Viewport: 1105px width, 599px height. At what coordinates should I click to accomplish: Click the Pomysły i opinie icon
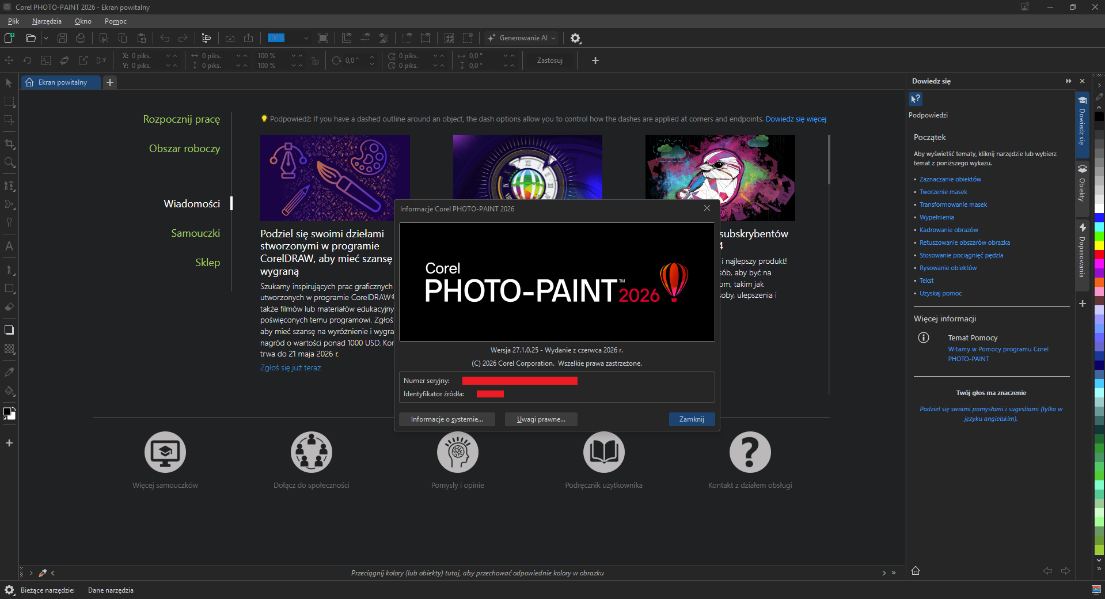pos(458,452)
